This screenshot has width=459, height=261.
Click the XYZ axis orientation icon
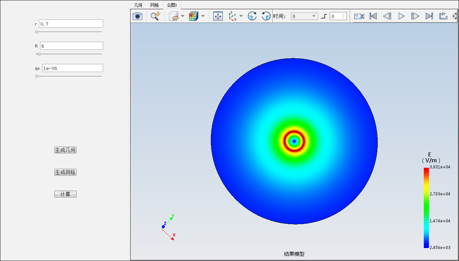pyautogui.click(x=232, y=16)
